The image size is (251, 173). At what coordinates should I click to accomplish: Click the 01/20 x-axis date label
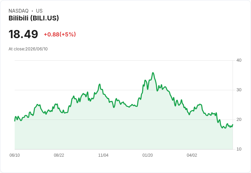pyautogui.click(x=148, y=155)
